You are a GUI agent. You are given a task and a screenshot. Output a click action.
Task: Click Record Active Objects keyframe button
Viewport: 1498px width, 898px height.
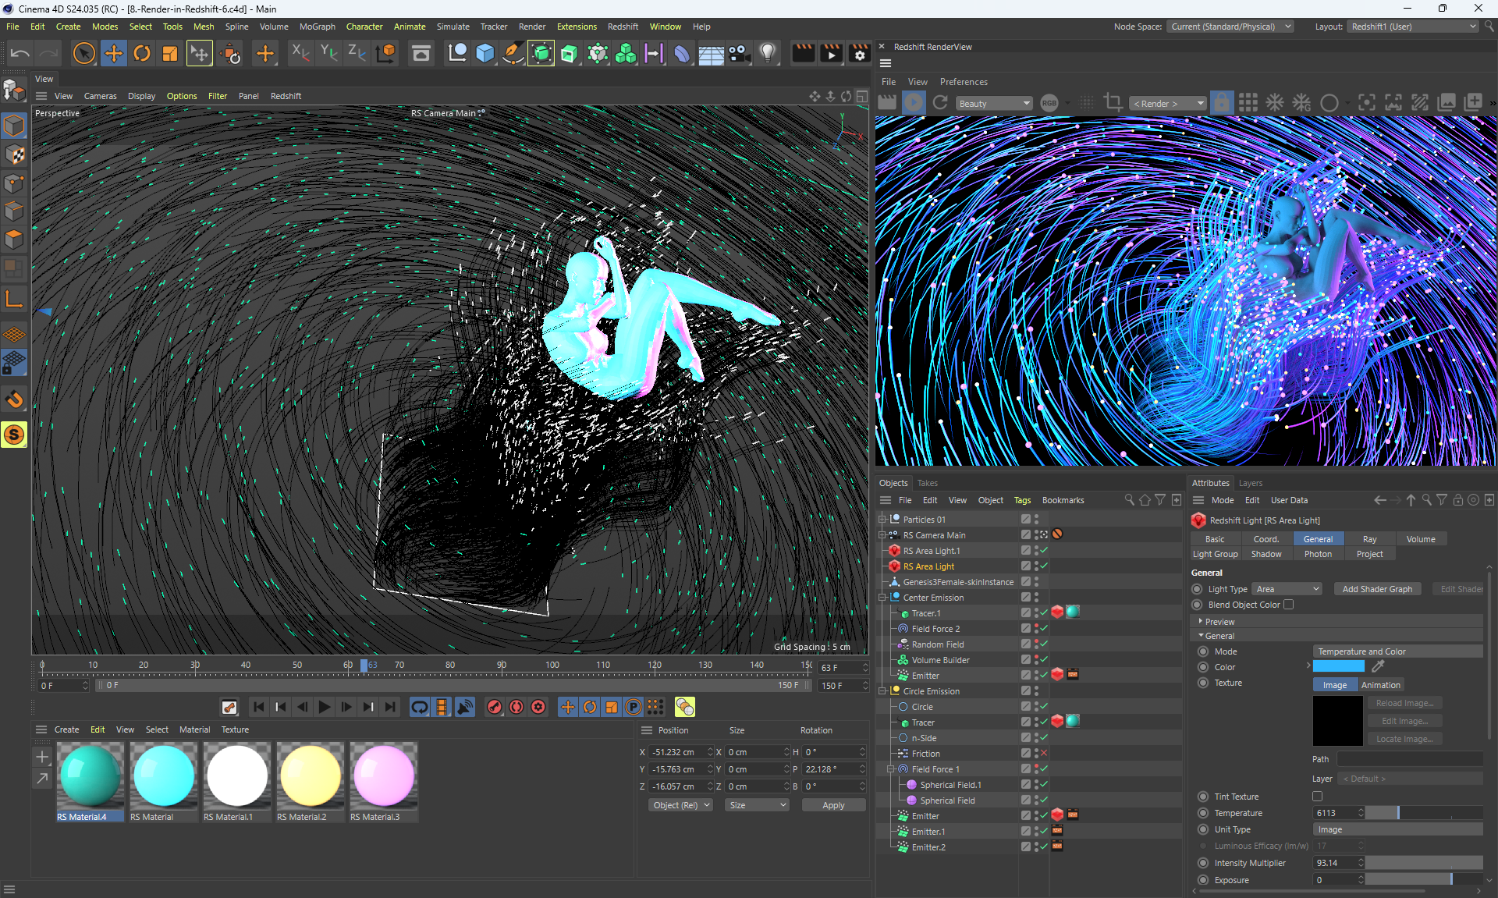pos(494,707)
